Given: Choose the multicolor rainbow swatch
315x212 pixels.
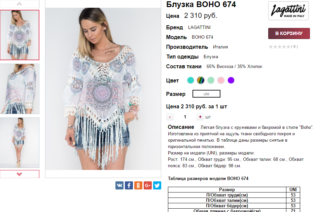Looking at the screenshot, I should [201, 80].
